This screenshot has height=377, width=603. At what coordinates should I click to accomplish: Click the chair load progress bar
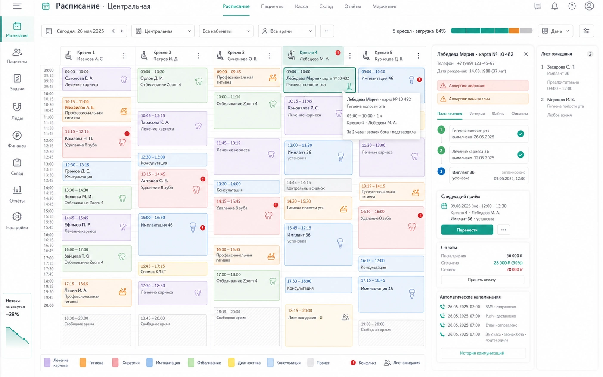point(491,31)
